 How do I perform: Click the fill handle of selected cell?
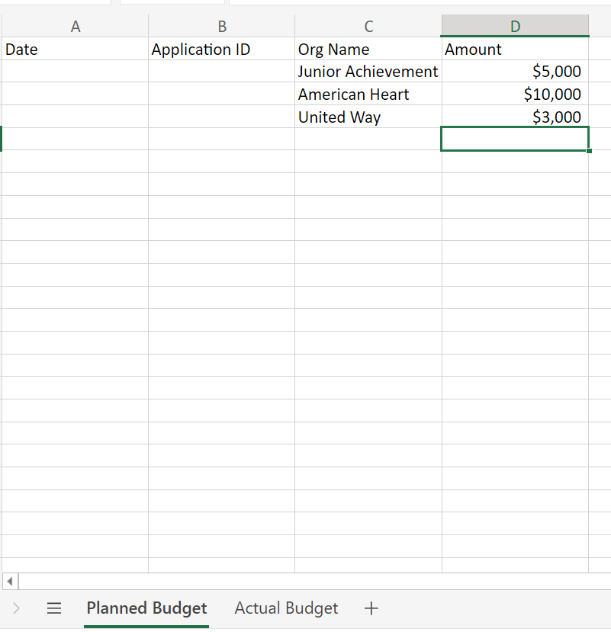[x=589, y=151]
